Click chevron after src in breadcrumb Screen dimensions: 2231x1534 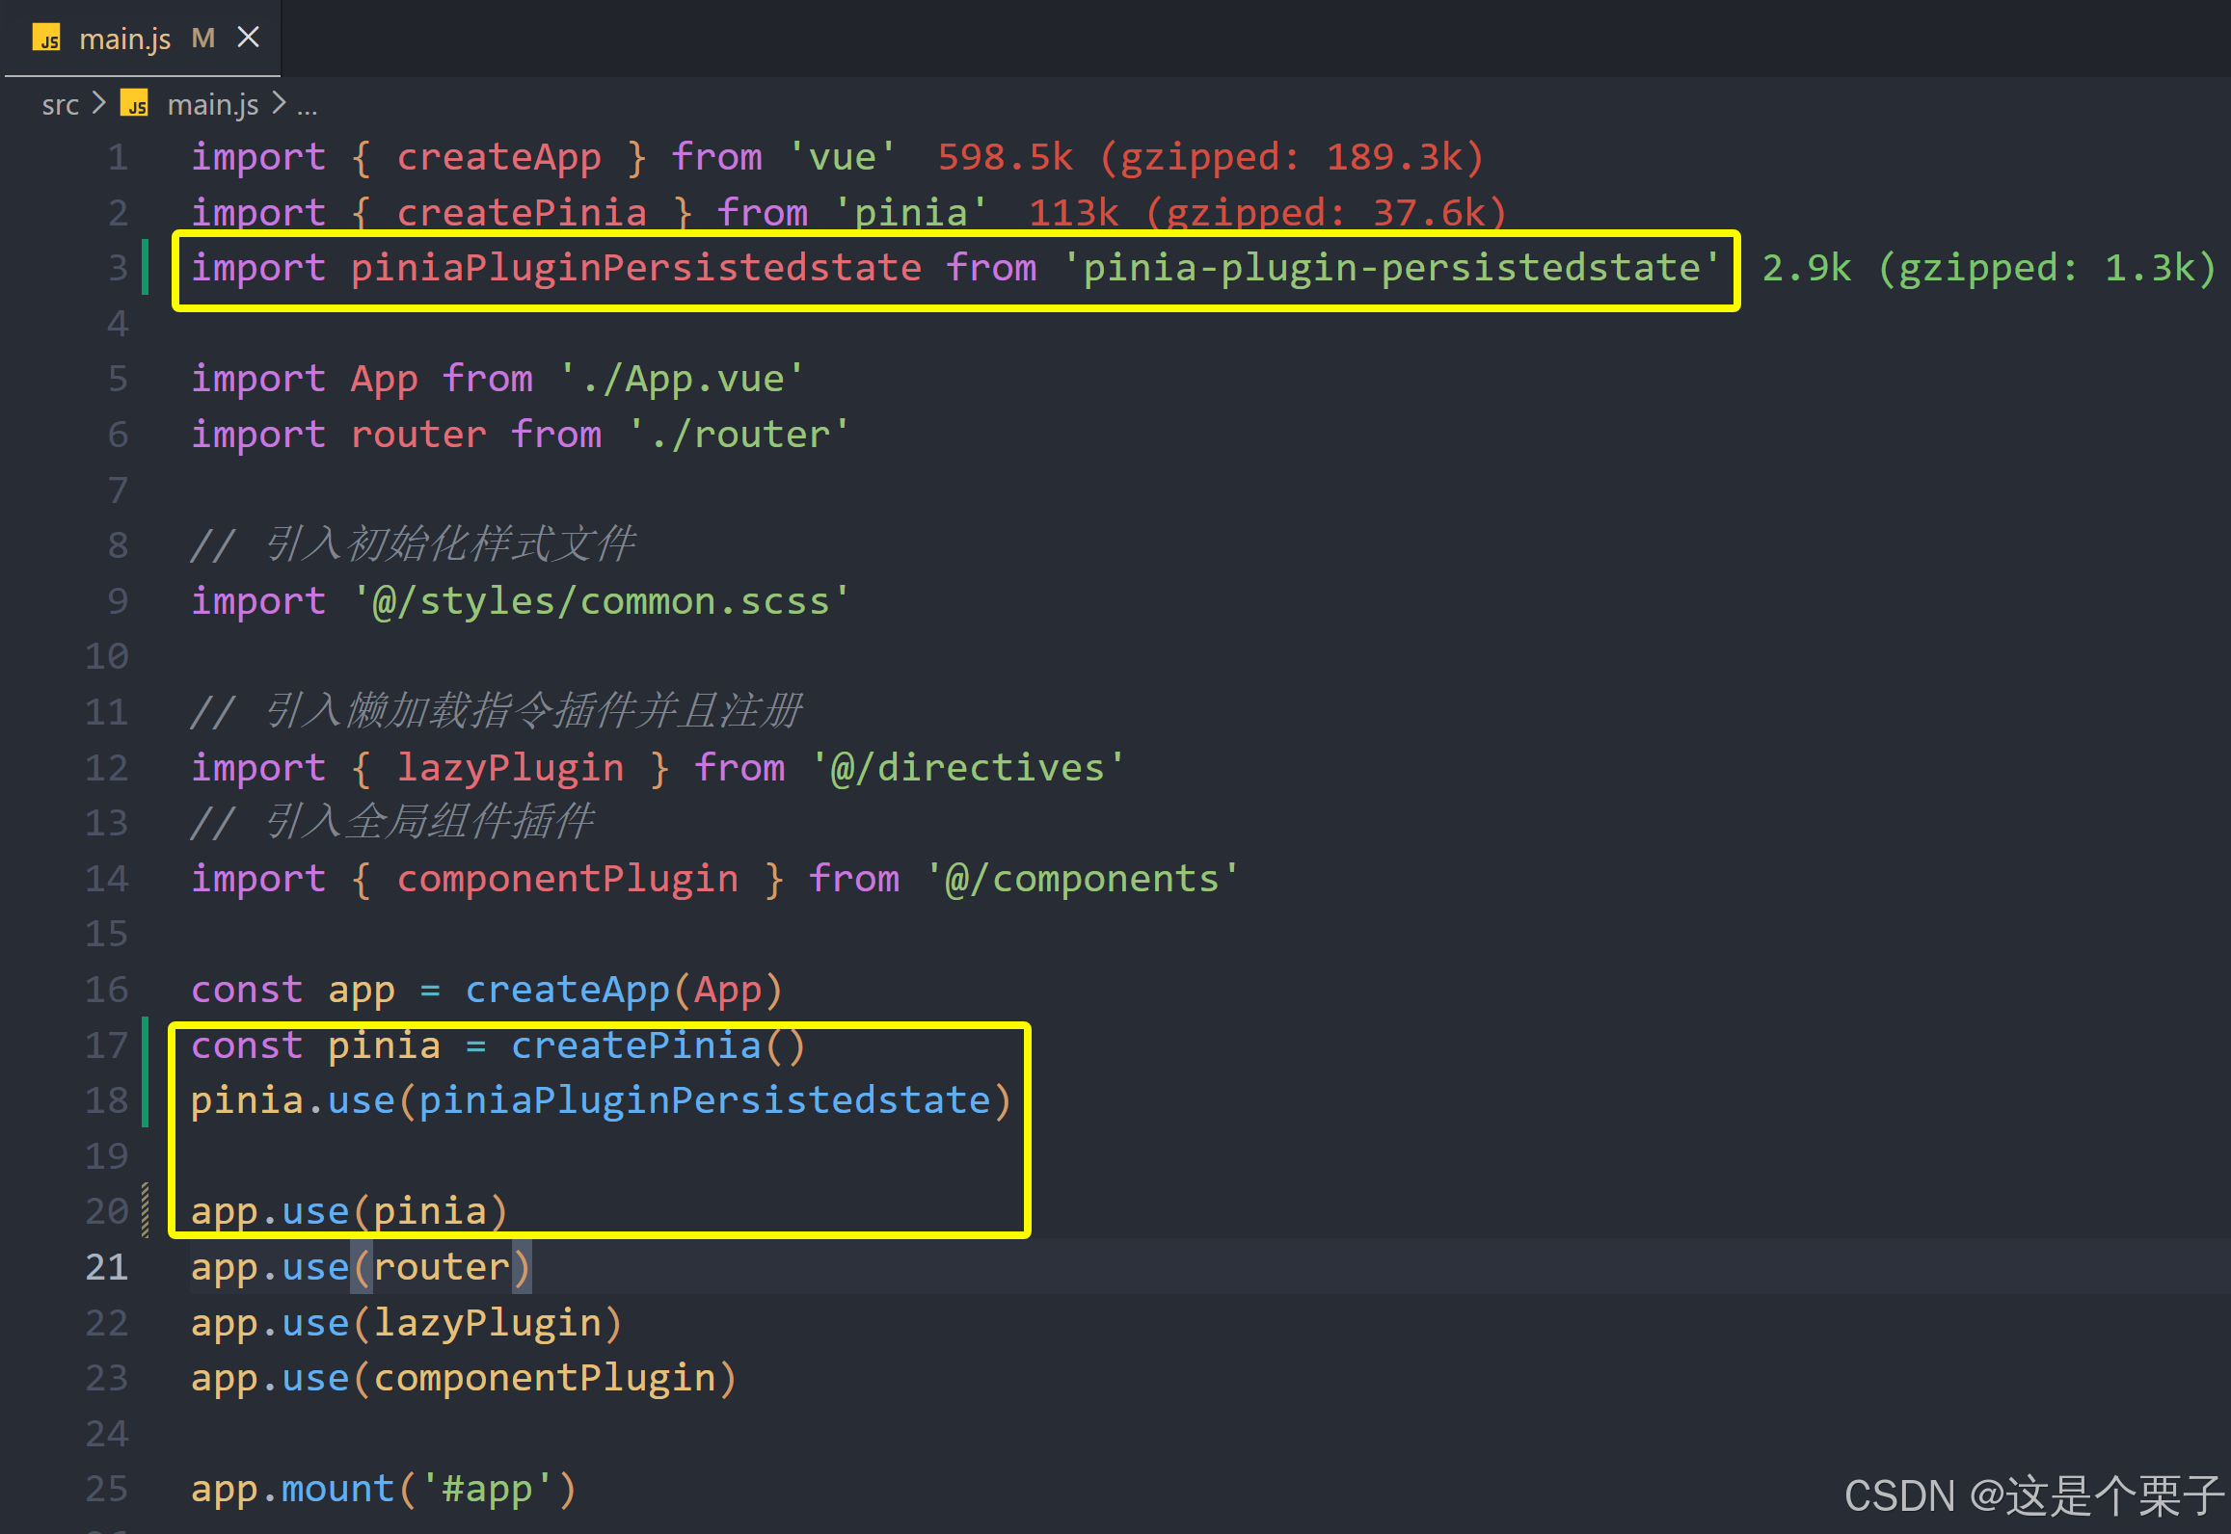[98, 102]
